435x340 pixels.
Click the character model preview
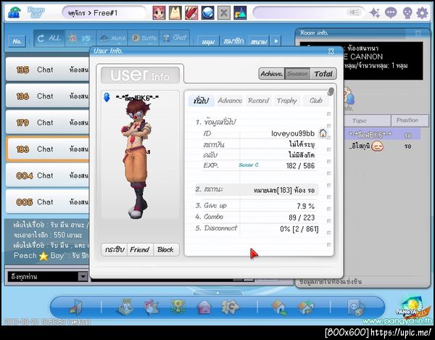pos(138,158)
